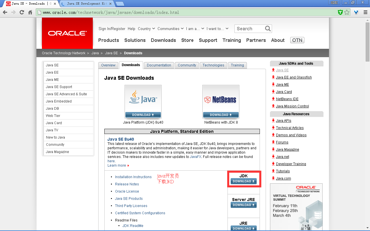Click the Java breadcrumb link
This screenshot has height=231, width=370.
point(95,53)
